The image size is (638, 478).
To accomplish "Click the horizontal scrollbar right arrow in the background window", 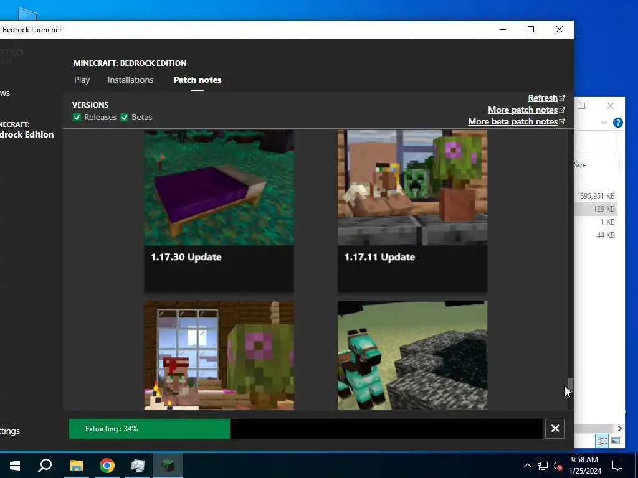I will pos(620,428).
